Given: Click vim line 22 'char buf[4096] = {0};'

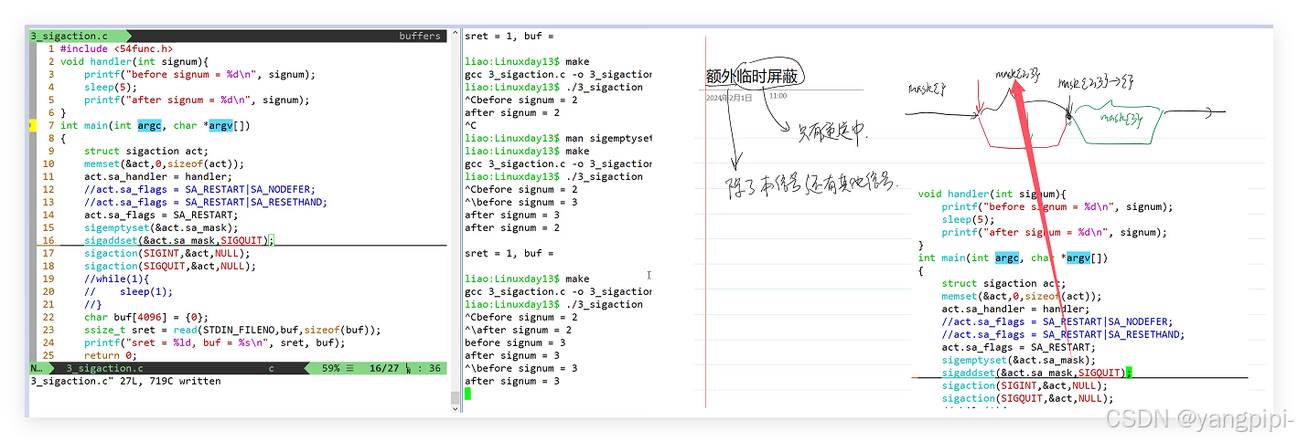Looking at the screenshot, I should [x=146, y=318].
